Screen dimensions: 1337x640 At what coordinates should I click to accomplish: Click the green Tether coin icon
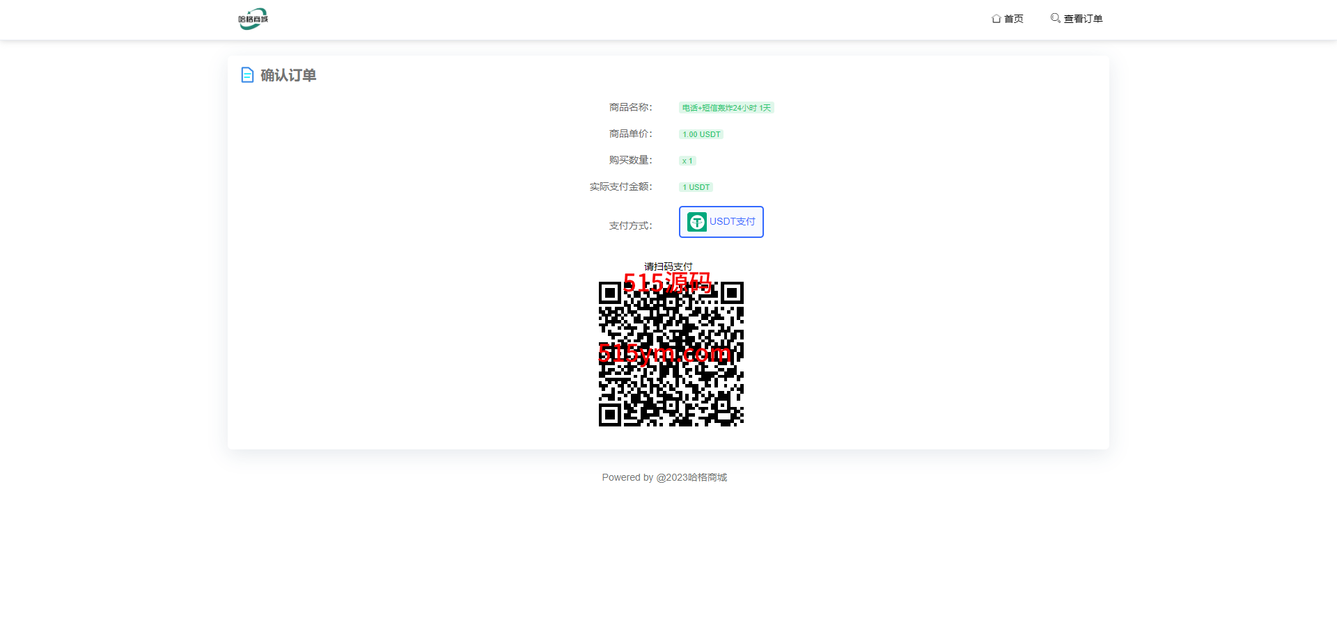tap(696, 222)
